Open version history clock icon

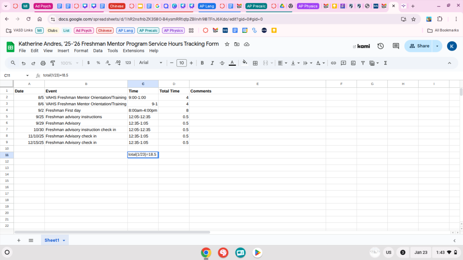point(381,46)
